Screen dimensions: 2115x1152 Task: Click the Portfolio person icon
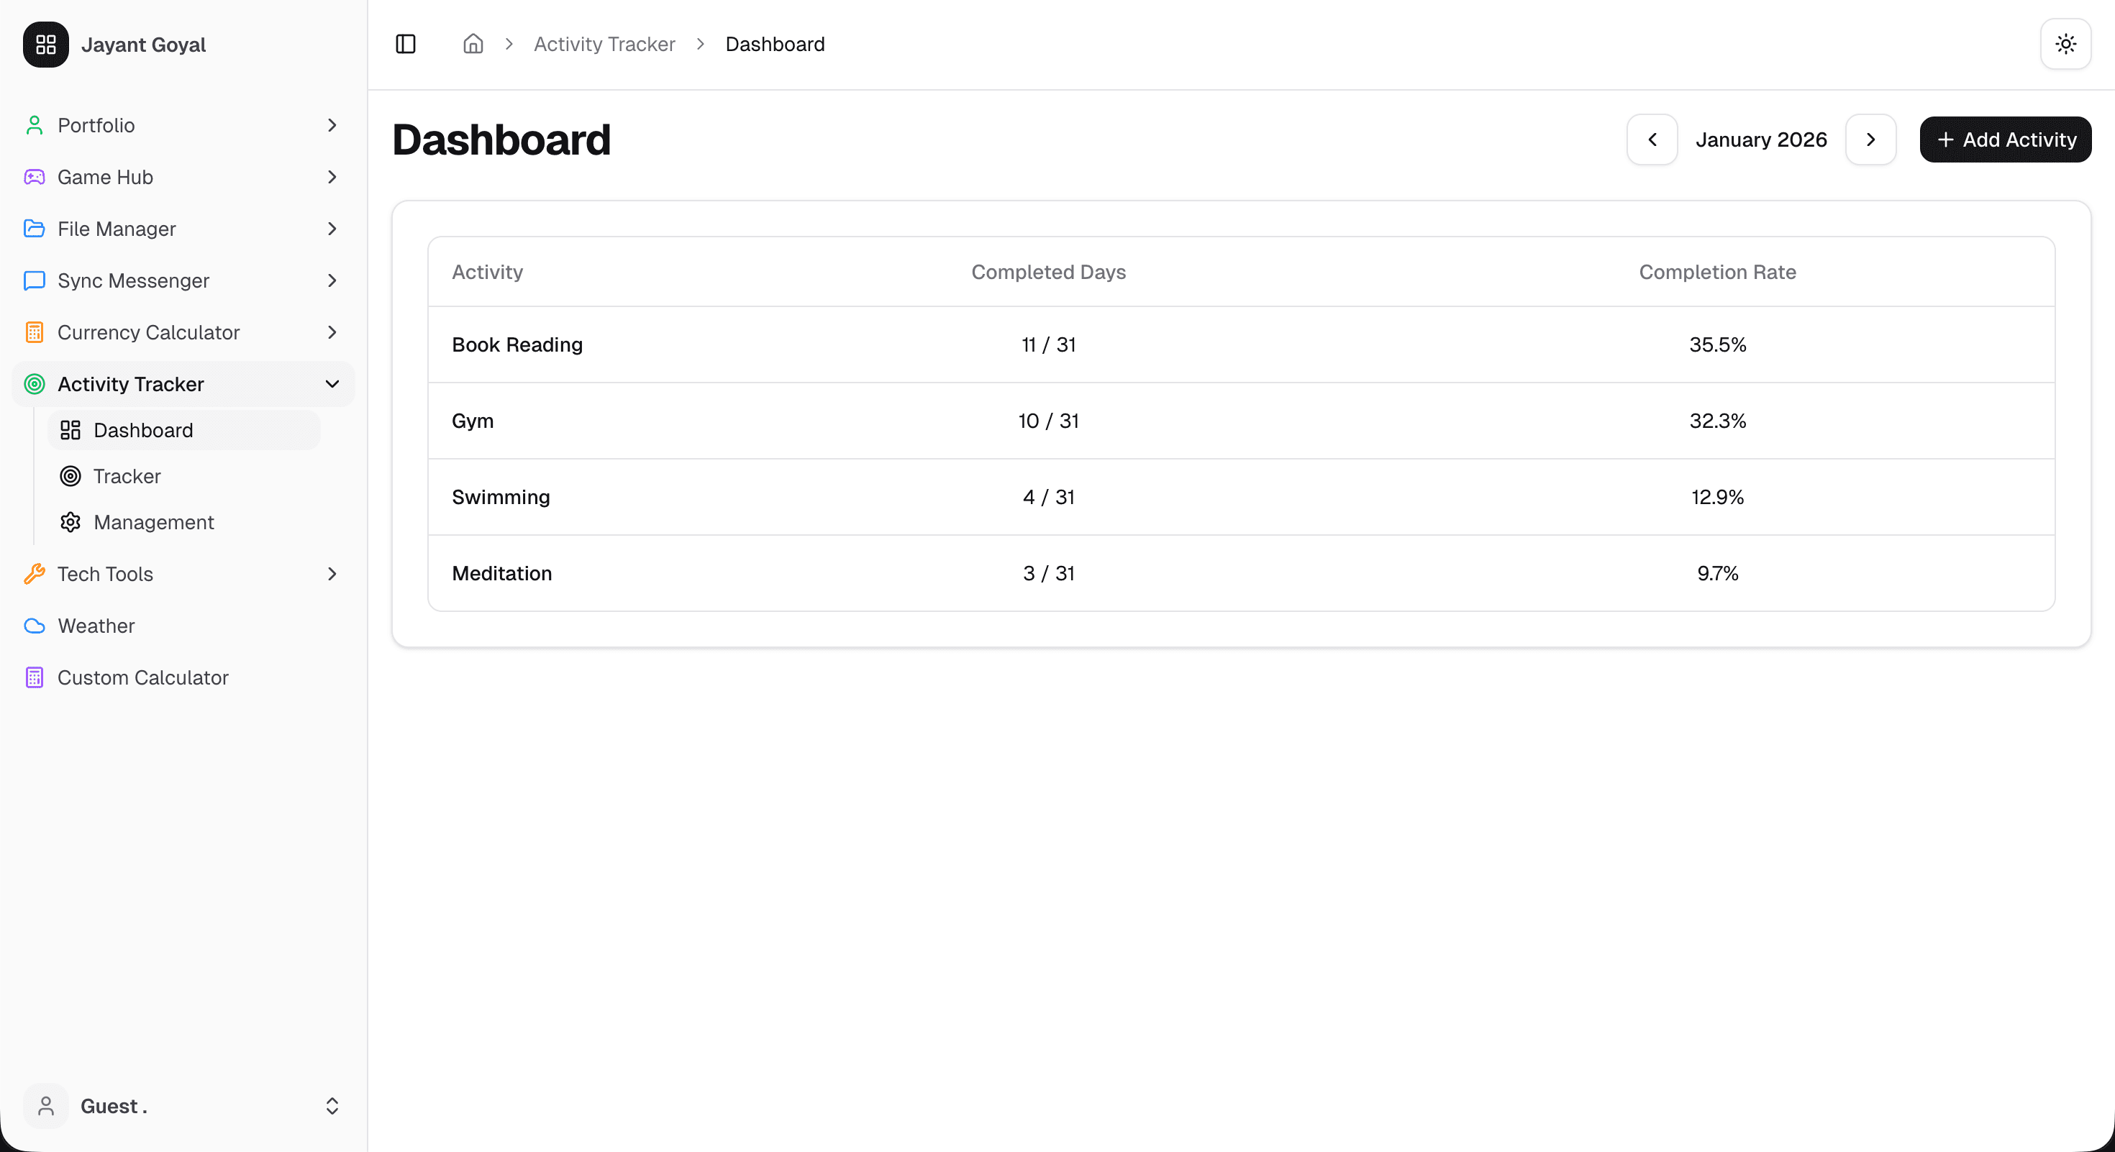(35, 126)
